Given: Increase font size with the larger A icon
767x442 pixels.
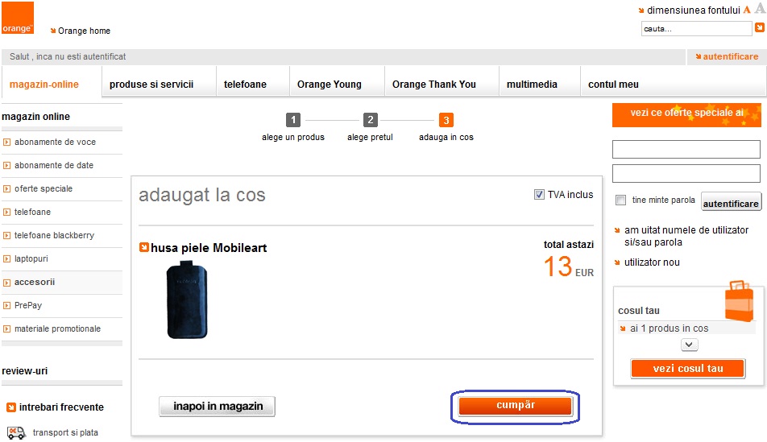Looking at the screenshot, I should 761,9.
